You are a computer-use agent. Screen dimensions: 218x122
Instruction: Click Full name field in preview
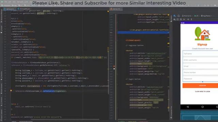[200, 54]
